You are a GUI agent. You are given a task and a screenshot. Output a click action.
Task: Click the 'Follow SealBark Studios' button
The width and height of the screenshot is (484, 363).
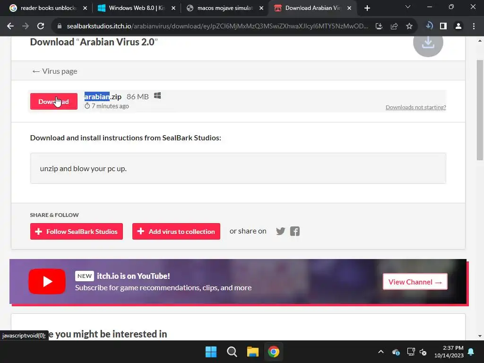point(77,232)
